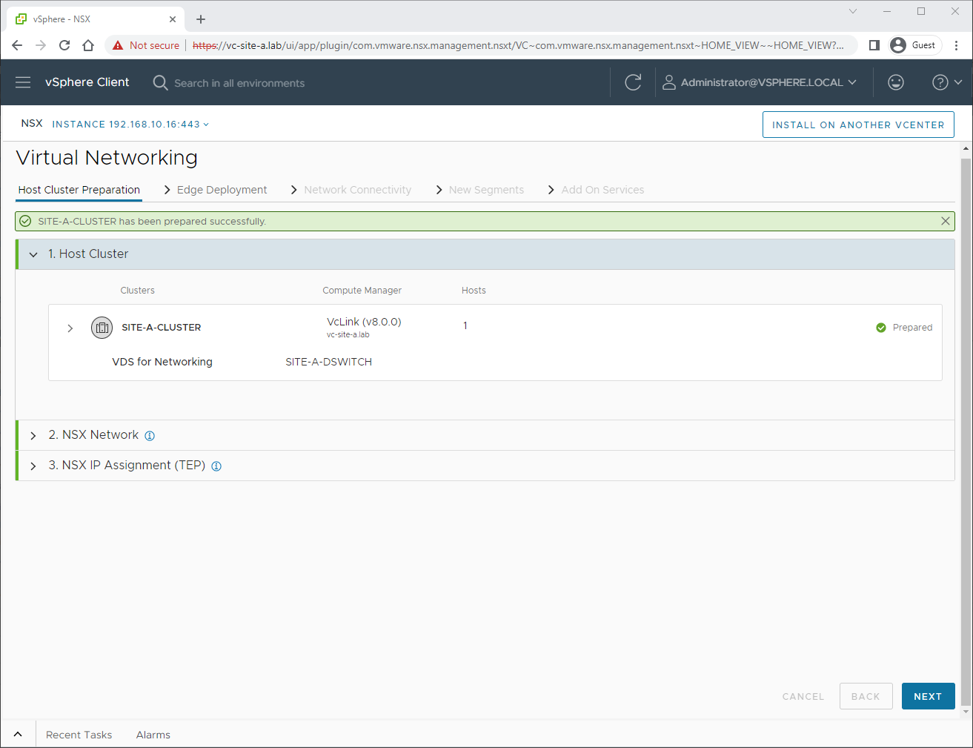The height and width of the screenshot is (748, 973).
Task: Expand the 2. NSX Network section
Action: pos(33,436)
